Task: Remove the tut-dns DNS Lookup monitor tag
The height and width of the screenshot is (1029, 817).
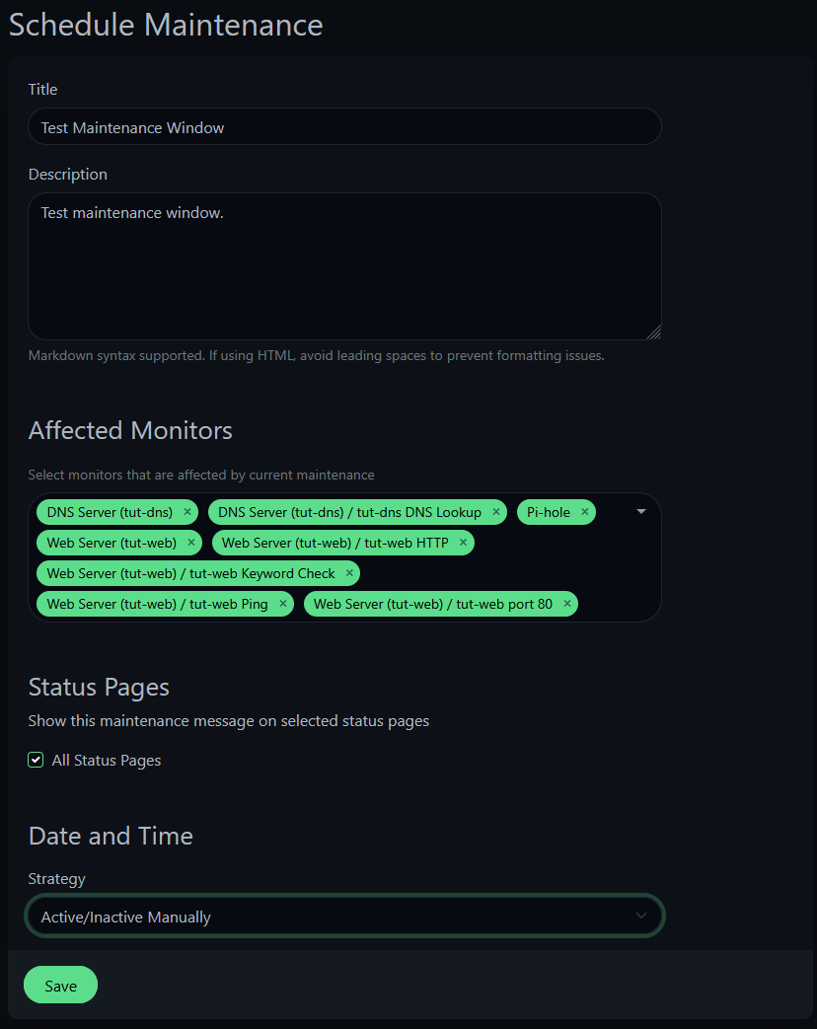Action: (495, 512)
